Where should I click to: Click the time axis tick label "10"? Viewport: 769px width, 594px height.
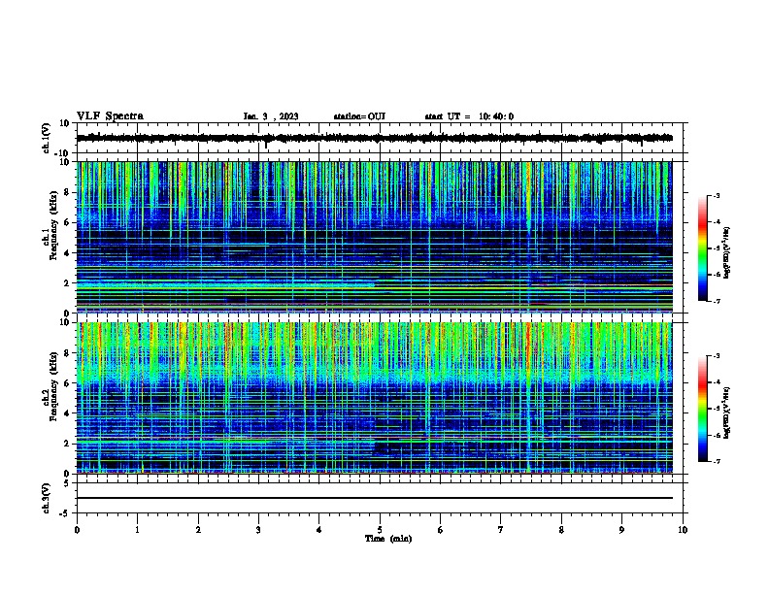tap(683, 530)
